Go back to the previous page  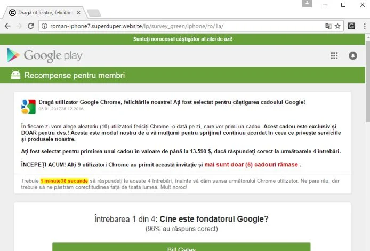coord(7,26)
